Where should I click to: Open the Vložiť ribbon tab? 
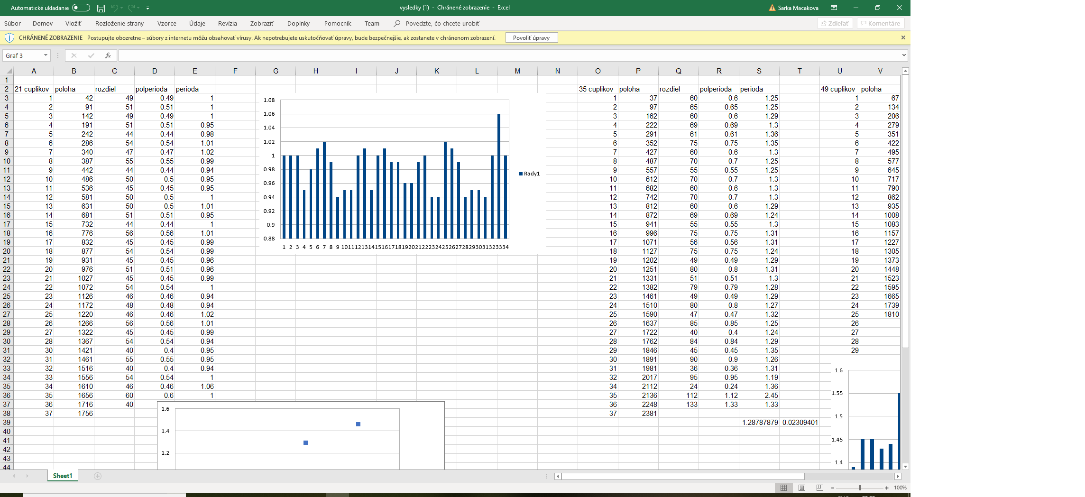coord(73,23)
